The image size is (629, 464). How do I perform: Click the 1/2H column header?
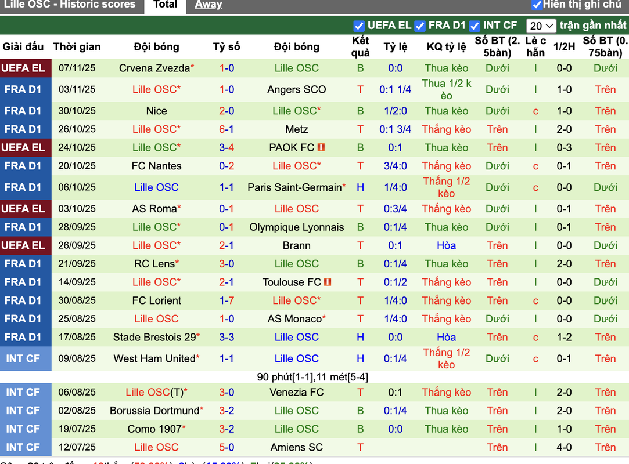coord(564,47)
